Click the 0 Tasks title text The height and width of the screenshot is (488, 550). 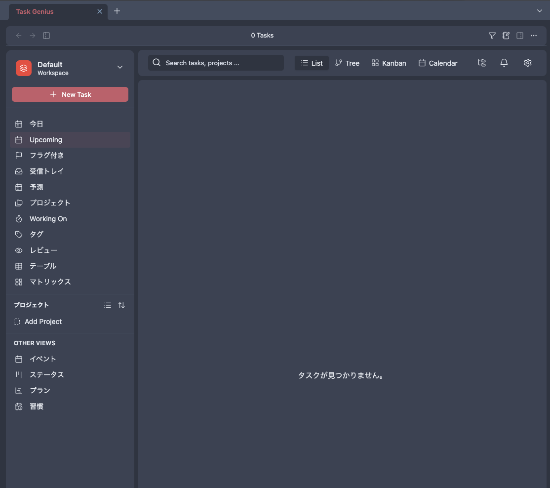coord(262,36)
